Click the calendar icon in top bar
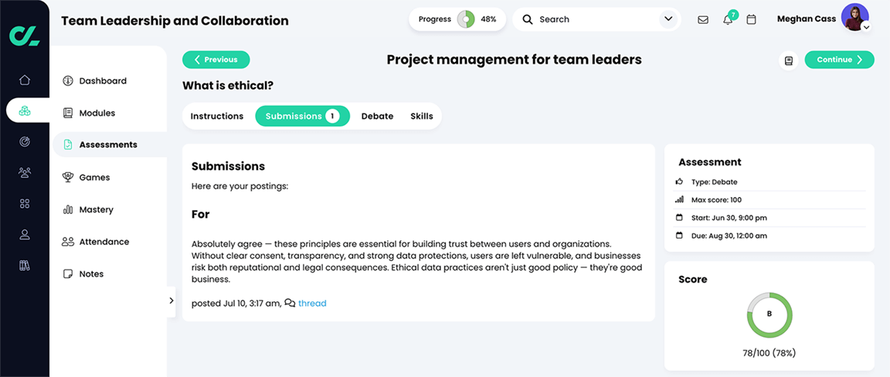The width and height of the screenshot is (890, 377). [751, 19]
